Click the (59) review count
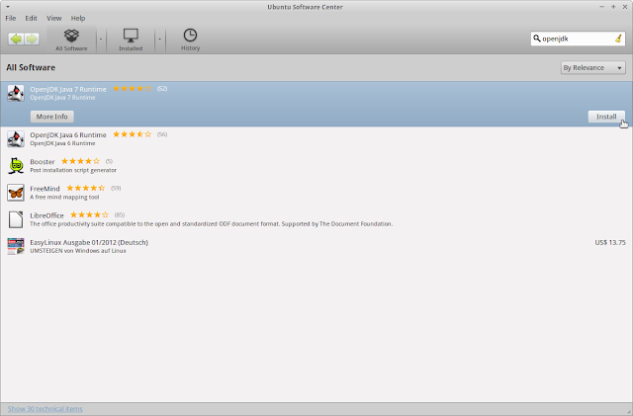Image resolution: width=633 pixels, height=416 pixels. coord(116,188)
